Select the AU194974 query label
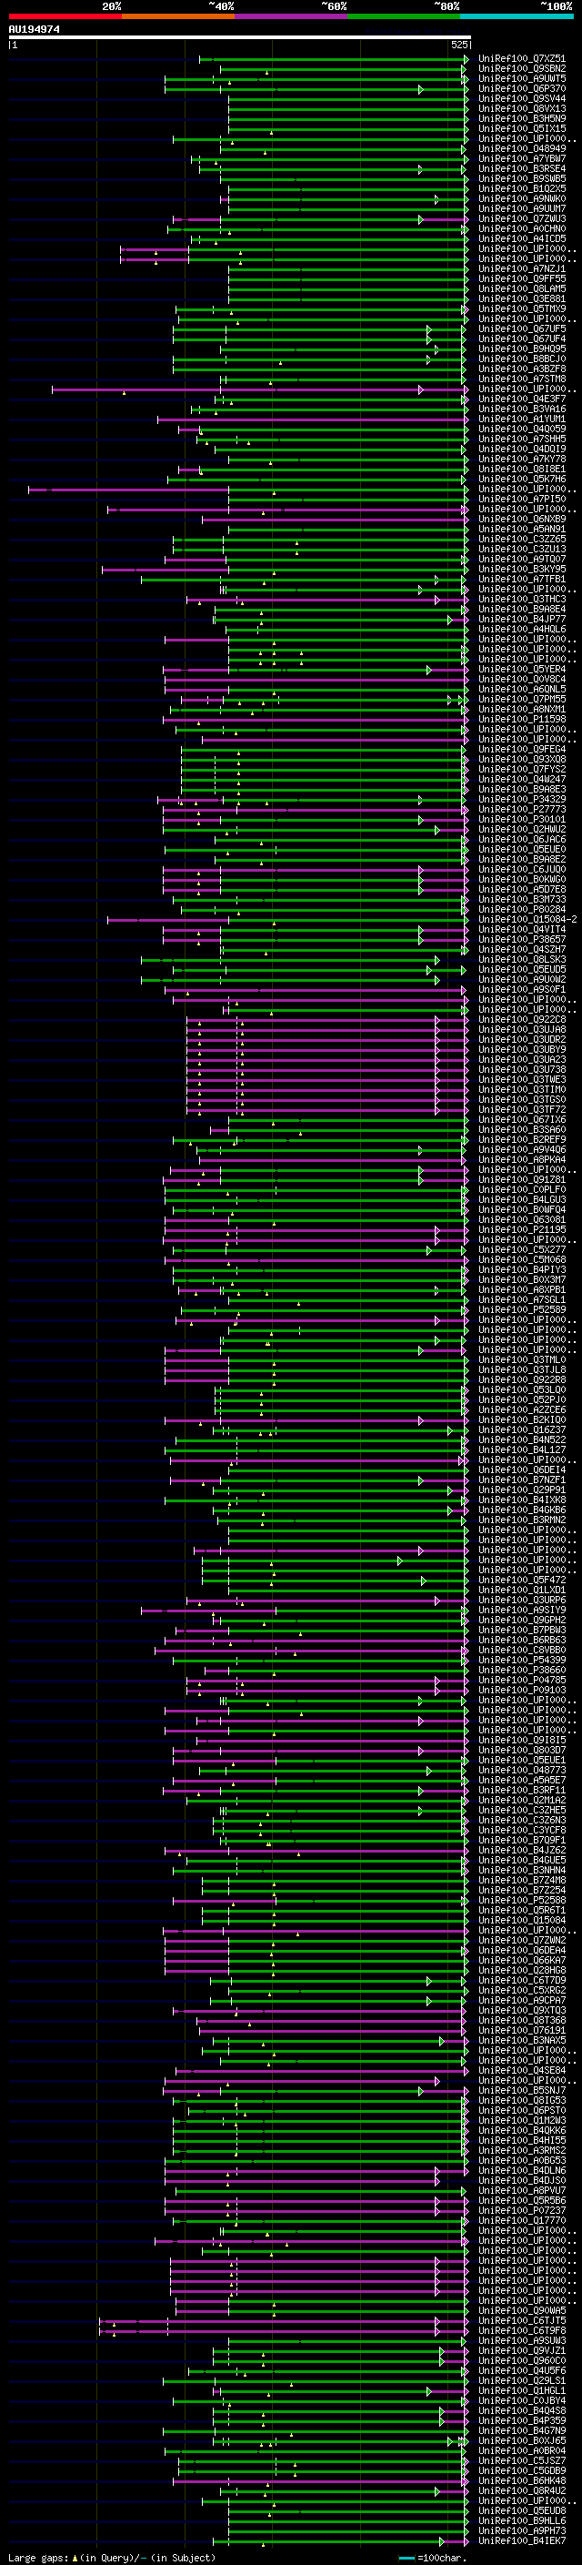The height and width of the screenshot is (2565, 582). tap(34, 30)
